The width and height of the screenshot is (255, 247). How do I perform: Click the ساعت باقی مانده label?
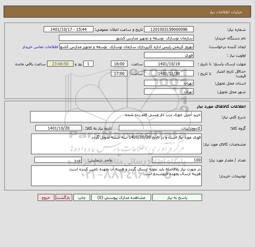pyautogui.click(x=30, y=64)
